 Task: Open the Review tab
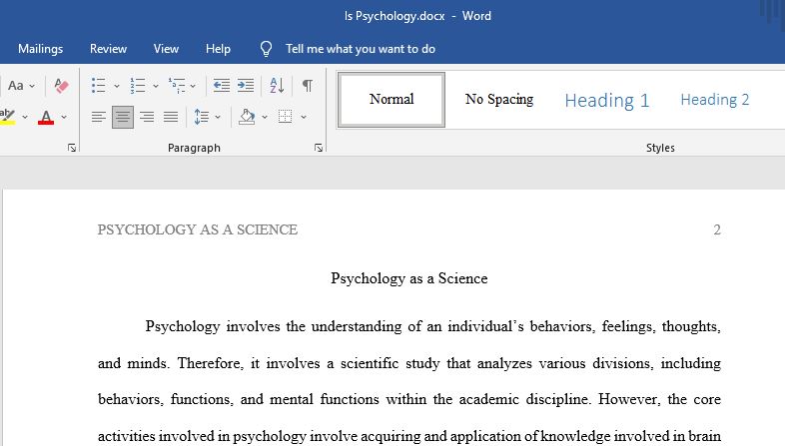coord(108,49)
